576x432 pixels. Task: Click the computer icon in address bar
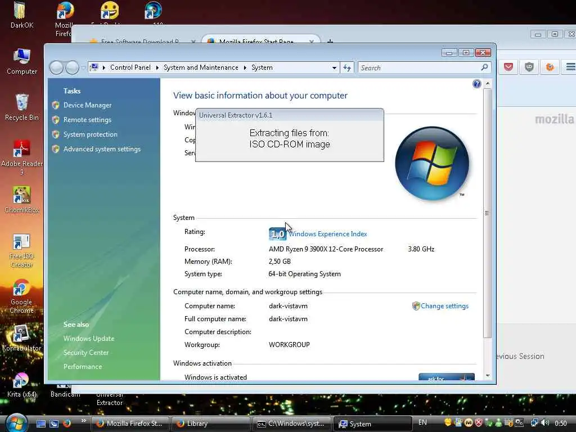(94, 67)
